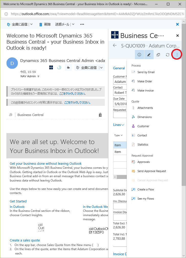Screen dimensions: 186x258
Task: Go back with the left arrow
Action: (x=115, y=46)
